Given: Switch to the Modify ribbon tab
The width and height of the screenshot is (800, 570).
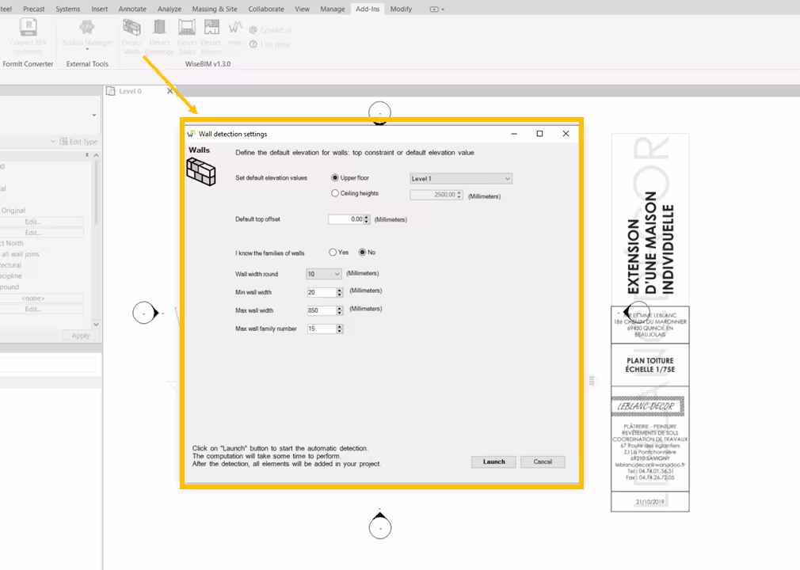Looking at the screenshot, I should point(401,9).
